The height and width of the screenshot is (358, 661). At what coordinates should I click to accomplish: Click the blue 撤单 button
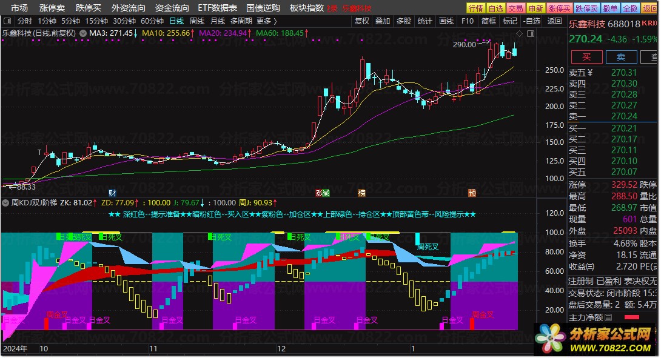point(610,8)
